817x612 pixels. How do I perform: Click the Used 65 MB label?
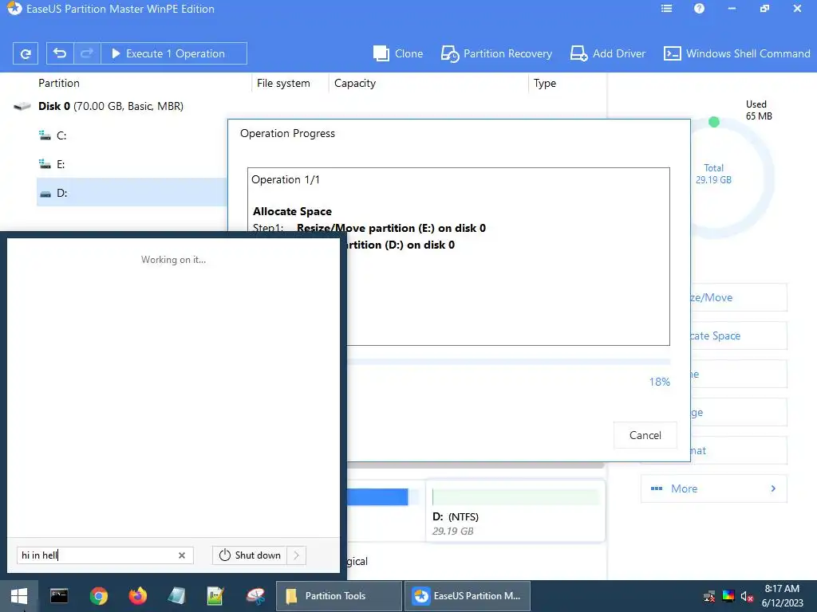click(759, 110)
